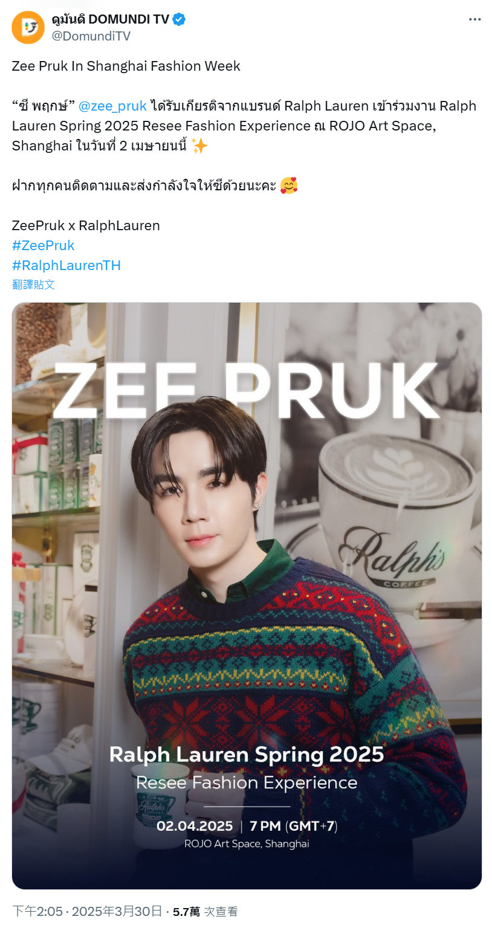Click the Ralph Lauren Spring 2025 poster text

pos(247,755)
